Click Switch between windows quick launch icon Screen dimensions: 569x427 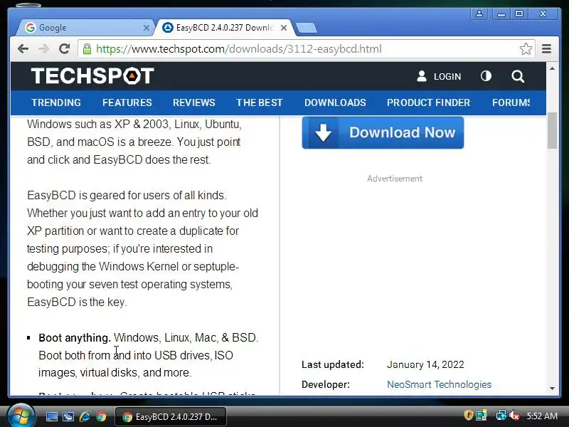coord(68,416)
